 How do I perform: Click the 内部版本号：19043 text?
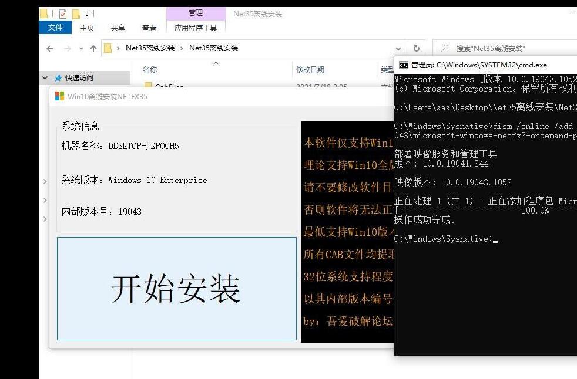102,211
